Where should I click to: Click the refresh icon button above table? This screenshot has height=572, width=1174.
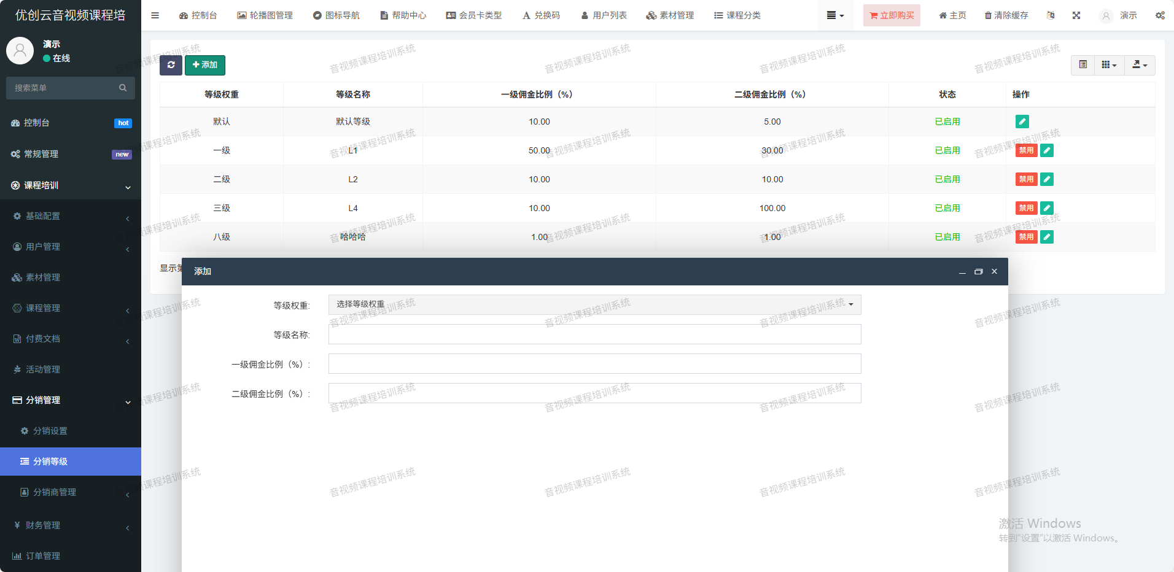pyautogui.click(x=171, y=65)
